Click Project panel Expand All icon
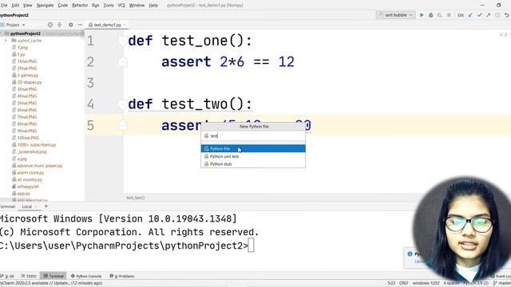 click(59, 25)
